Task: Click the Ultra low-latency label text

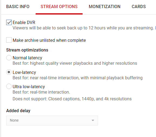Action: click(x=29, y=87)
